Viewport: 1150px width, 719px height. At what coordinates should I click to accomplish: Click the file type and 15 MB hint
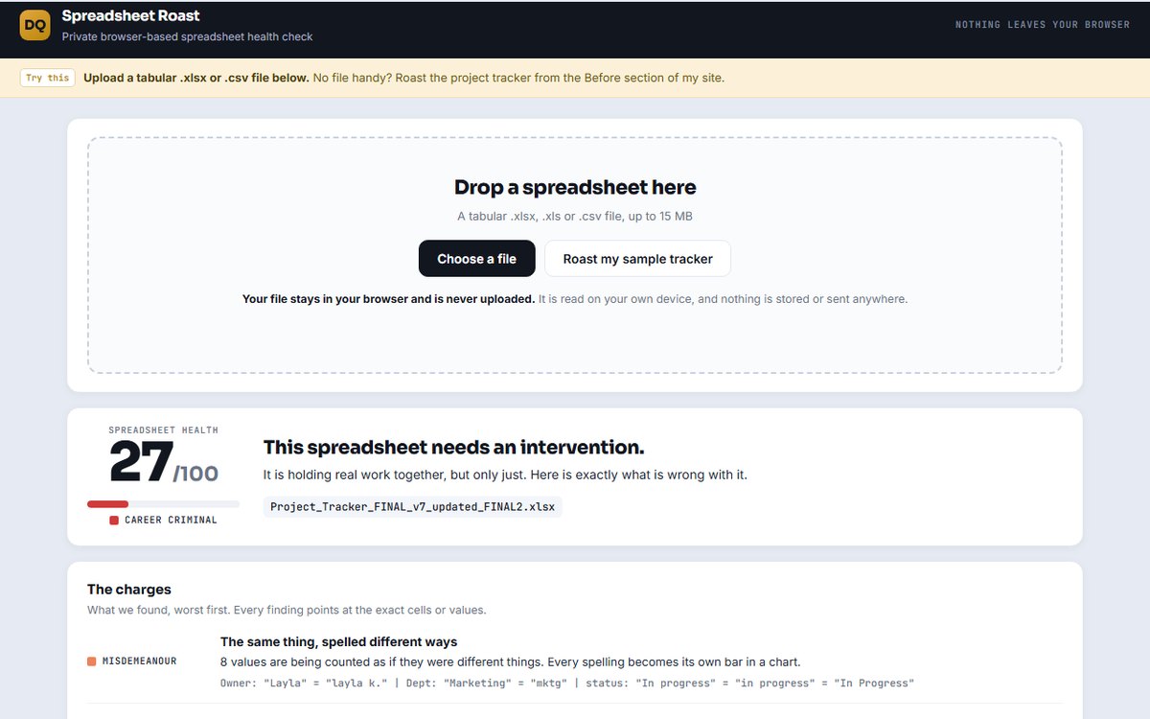pyautogui.click(x=575, y=217)
